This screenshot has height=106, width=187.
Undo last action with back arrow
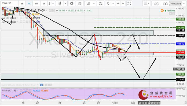118,3
